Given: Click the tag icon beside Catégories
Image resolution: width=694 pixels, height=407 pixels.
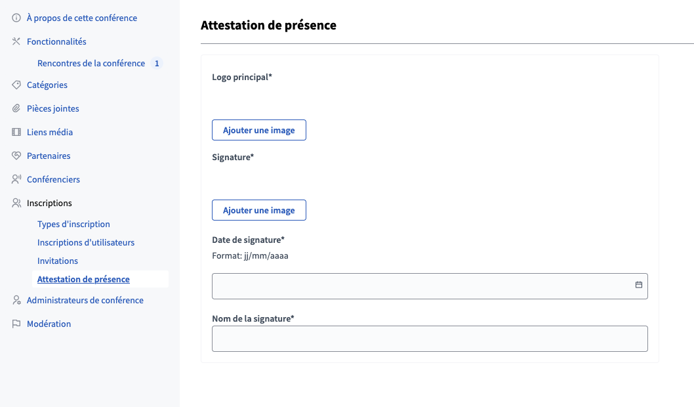Looking at the screenshot, I should click(16, 85).
